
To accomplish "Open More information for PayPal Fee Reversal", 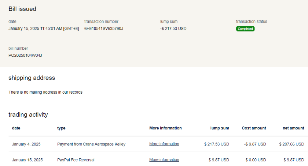I will point(164,160).
